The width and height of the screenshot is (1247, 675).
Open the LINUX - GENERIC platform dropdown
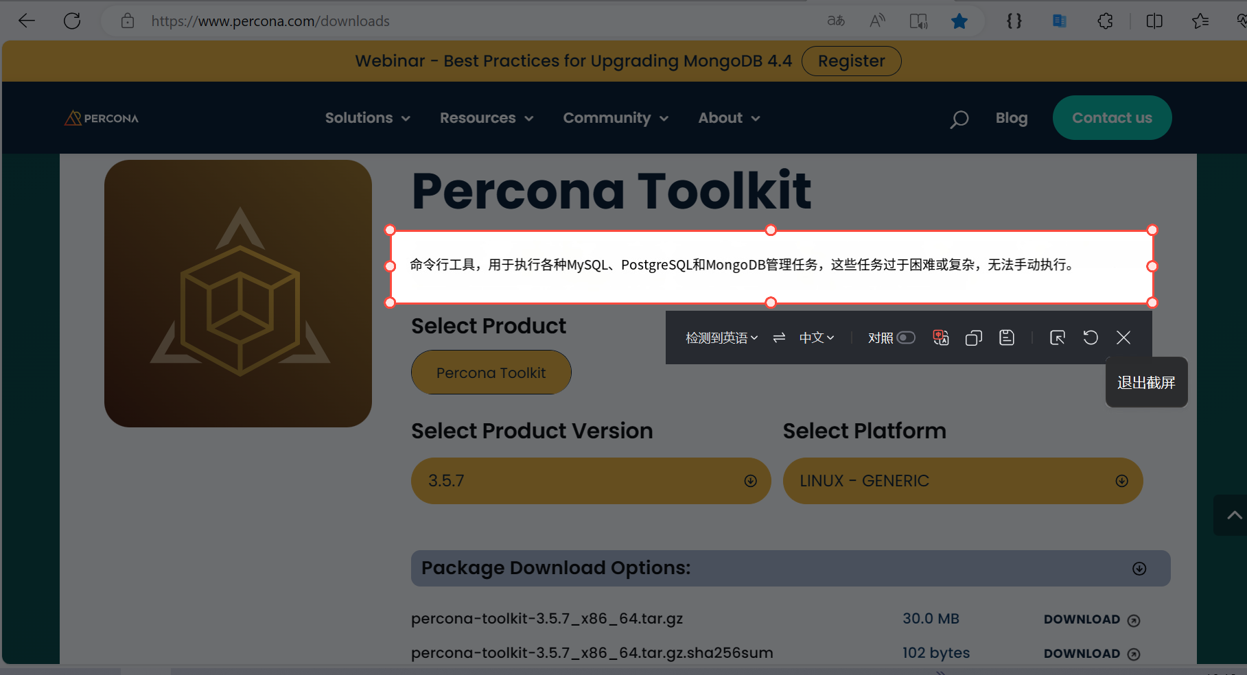point(963,481)
